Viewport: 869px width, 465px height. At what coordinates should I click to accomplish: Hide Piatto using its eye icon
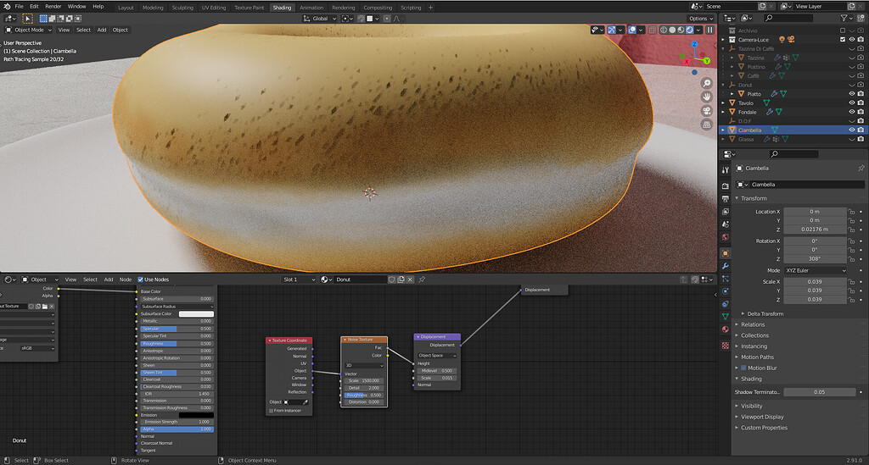[x=852, y=94]
